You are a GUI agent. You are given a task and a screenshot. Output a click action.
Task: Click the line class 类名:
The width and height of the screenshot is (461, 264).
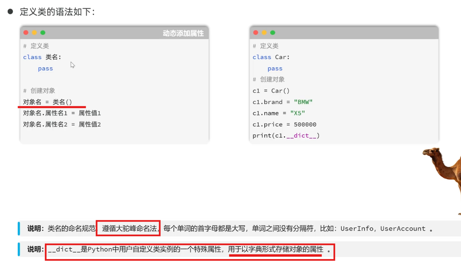point(42,57)
